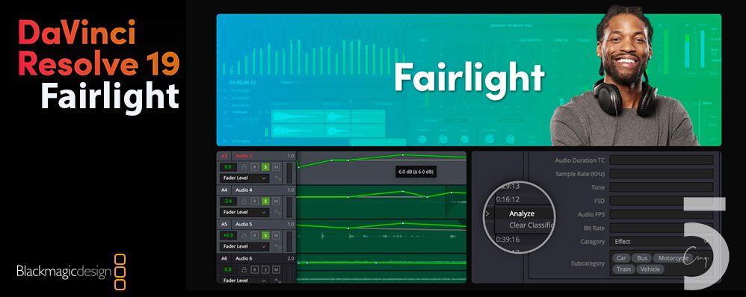
Task: Click lock icon on Audio 3 track
Action: pos(244,167)
